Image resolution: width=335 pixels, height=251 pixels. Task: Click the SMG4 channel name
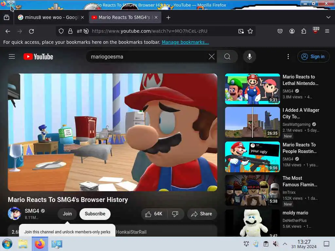32,211
